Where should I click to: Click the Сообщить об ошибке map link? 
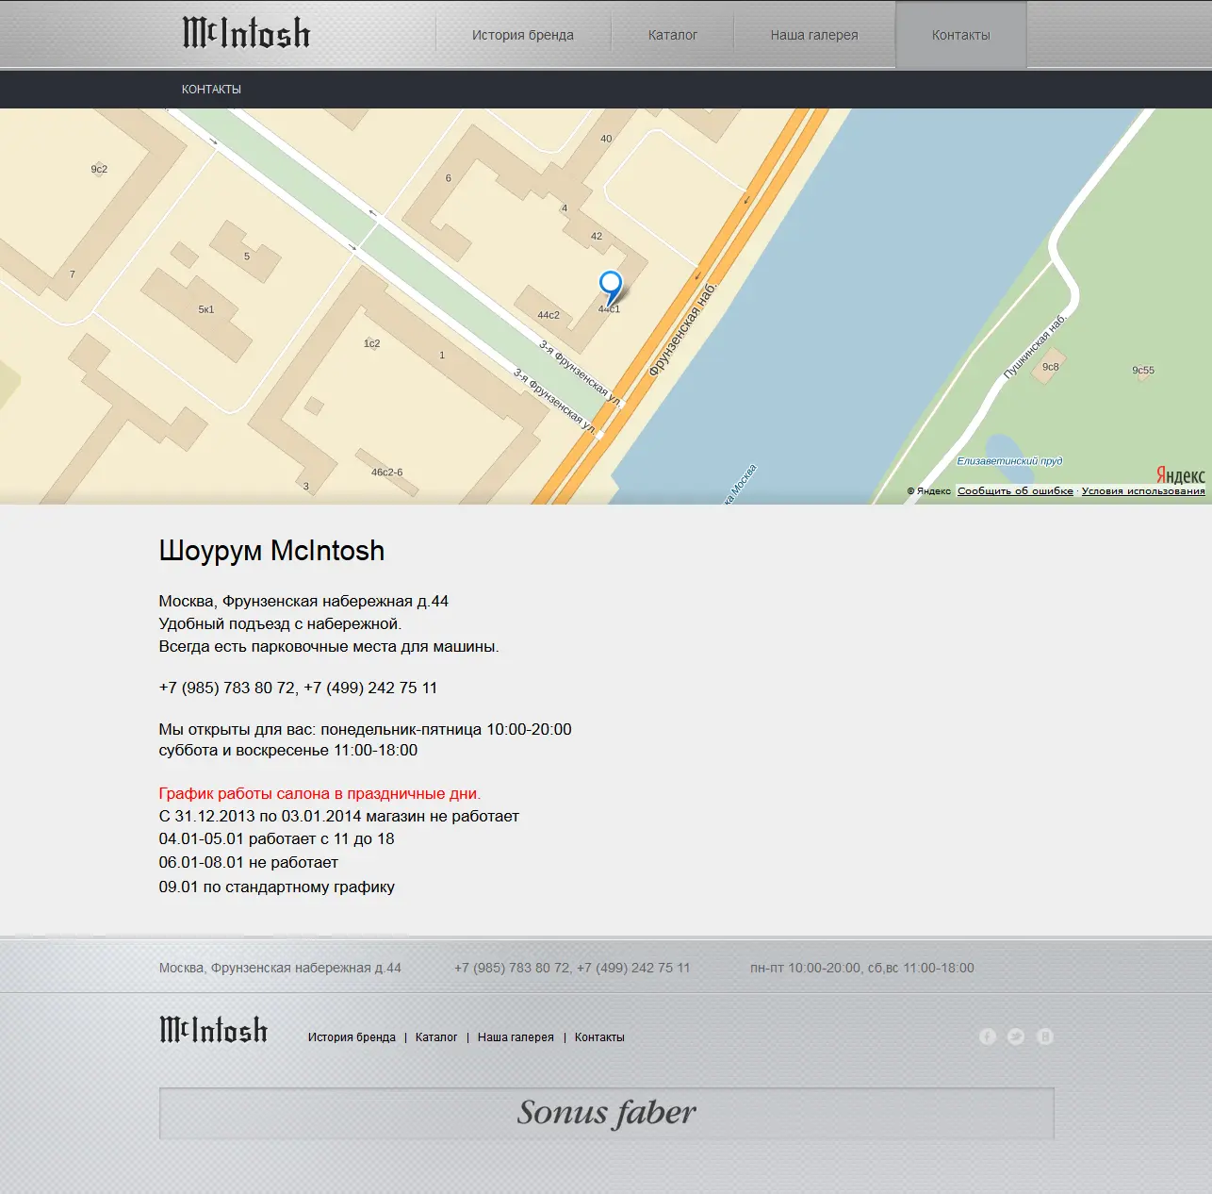[1015, 491]
